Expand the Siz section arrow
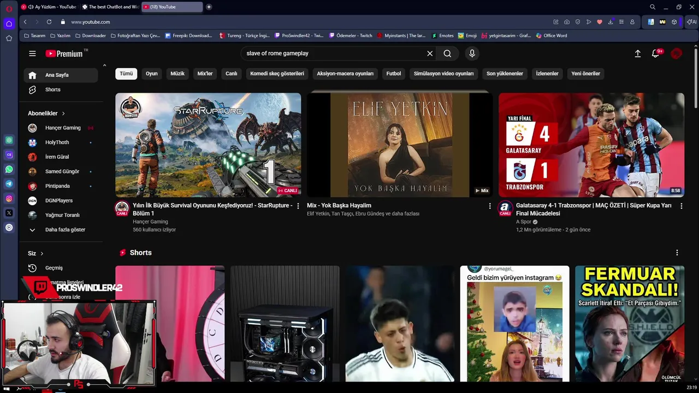Screen dimensions: 699x393 pyautogui.click(x=42, y=253)
